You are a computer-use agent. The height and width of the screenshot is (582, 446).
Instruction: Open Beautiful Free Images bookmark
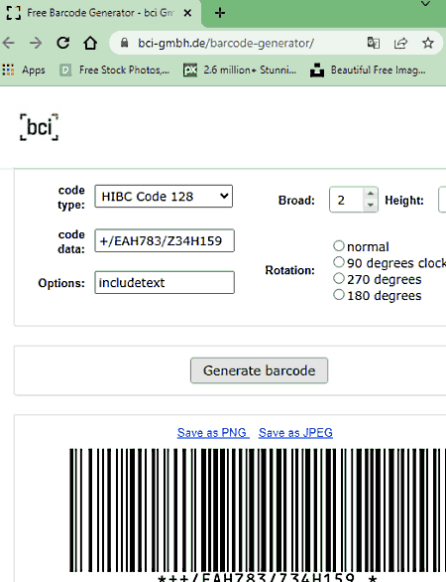pos(368,70)
